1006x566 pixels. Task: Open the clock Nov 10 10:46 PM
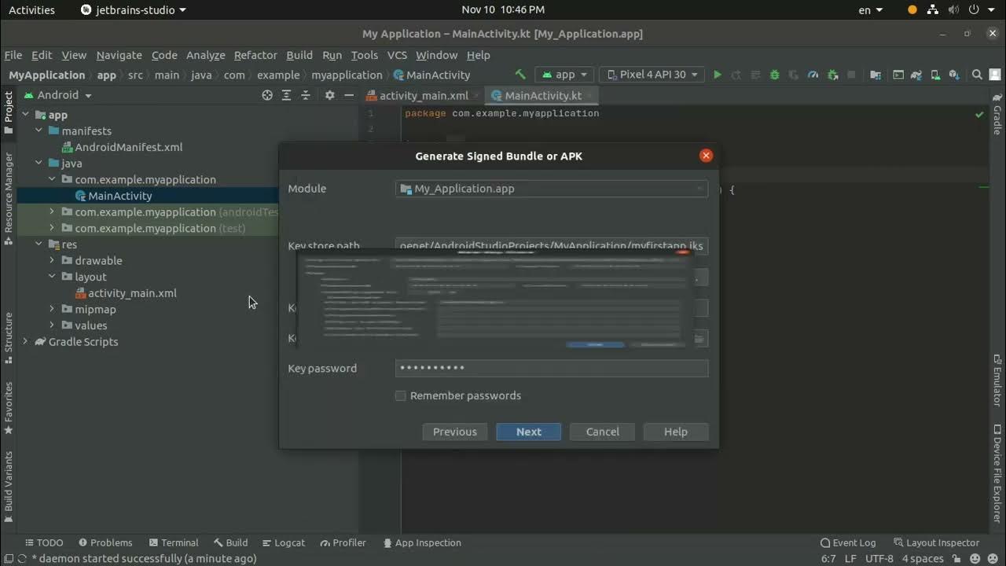point(503,10)
